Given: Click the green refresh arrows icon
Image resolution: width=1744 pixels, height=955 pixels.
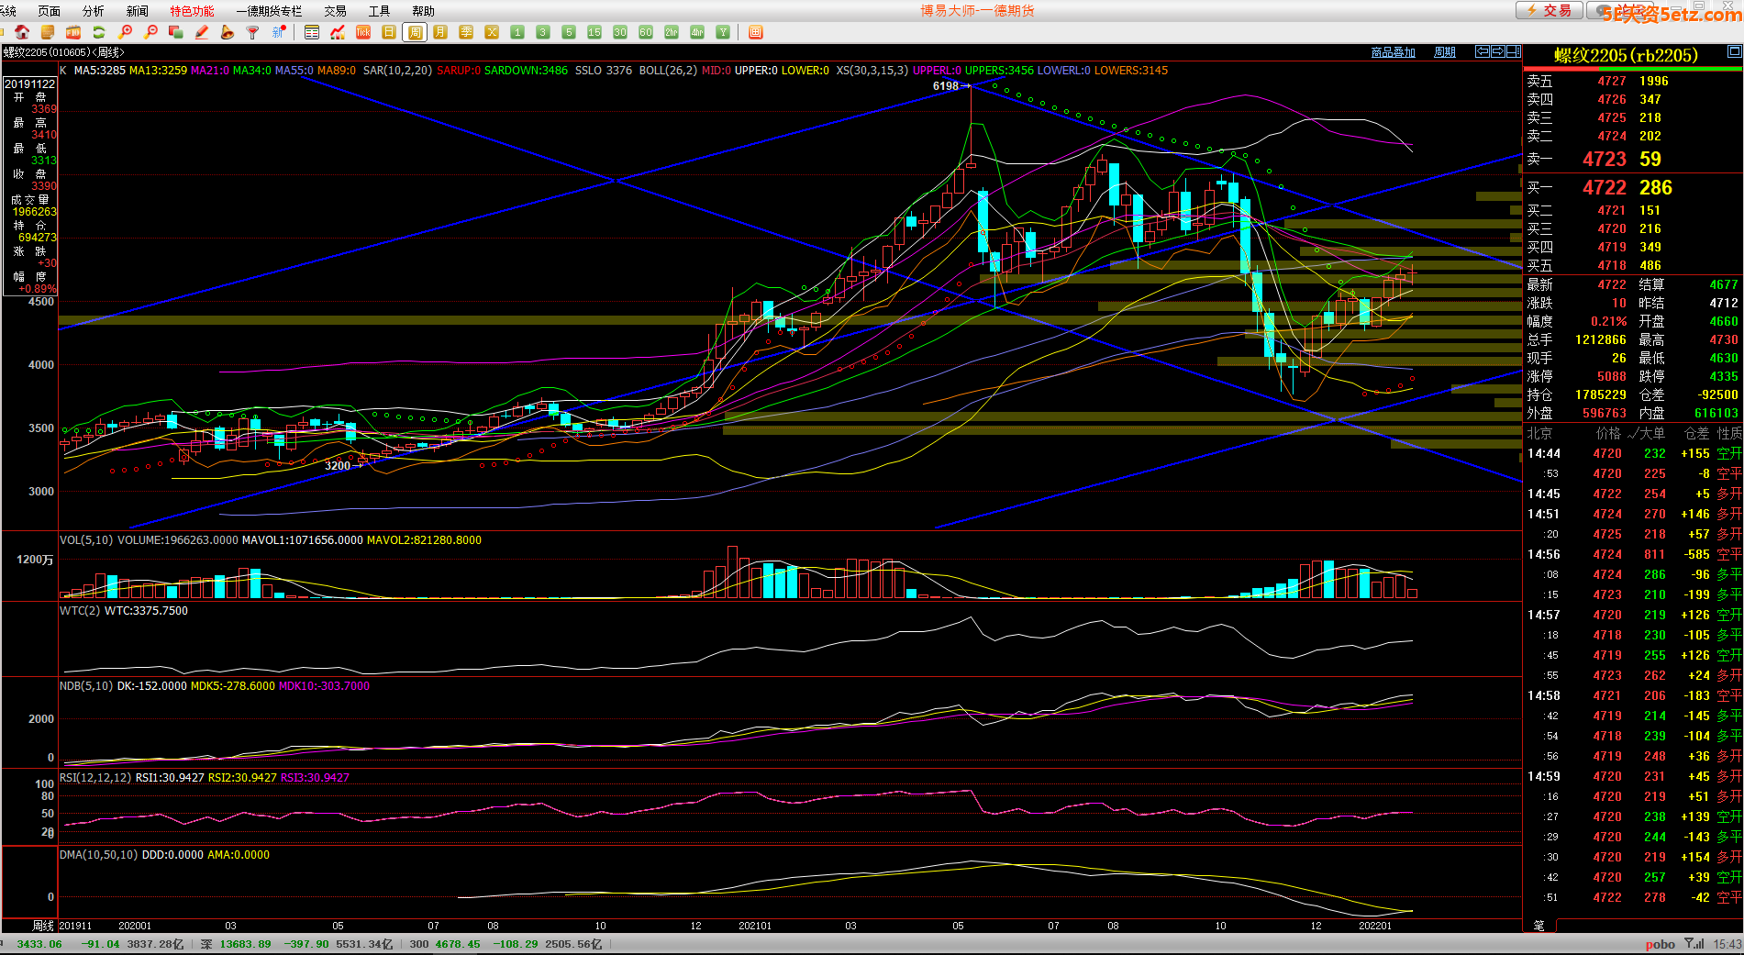Looking at the screenshot, I should 99,32.
